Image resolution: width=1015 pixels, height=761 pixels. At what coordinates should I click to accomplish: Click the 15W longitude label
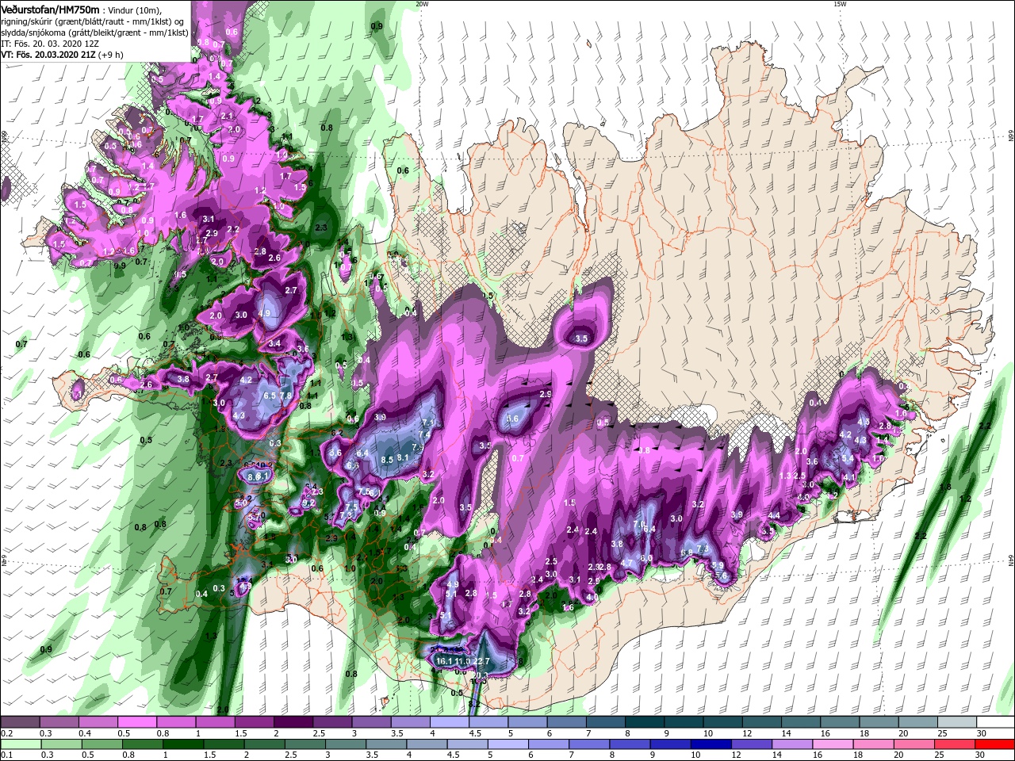[x=840, y=3]
